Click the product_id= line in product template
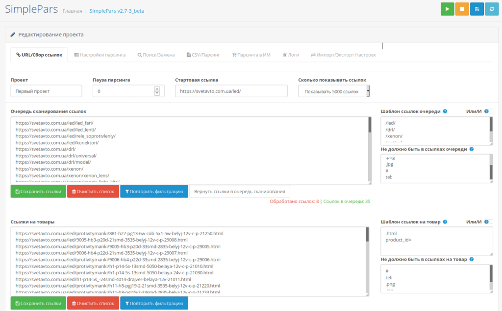The width and height of the screenshot is (502, 311). click(x=398, y=240)
